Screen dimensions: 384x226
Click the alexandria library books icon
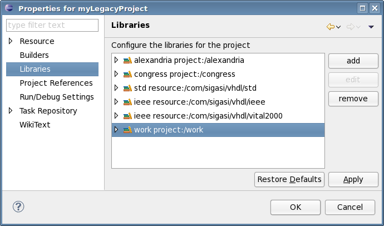[127, 60]
